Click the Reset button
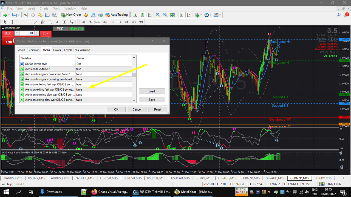Image resolution: width=351 pixels, height=197 pixels. coord(158,109)
